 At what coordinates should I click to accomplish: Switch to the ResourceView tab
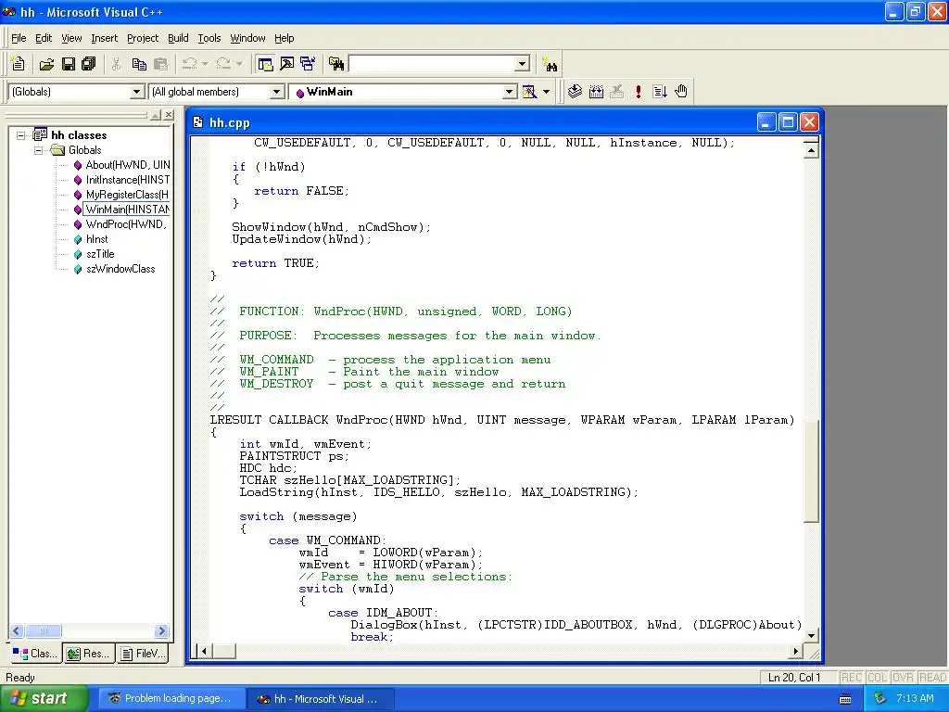(x=89, y=654)
